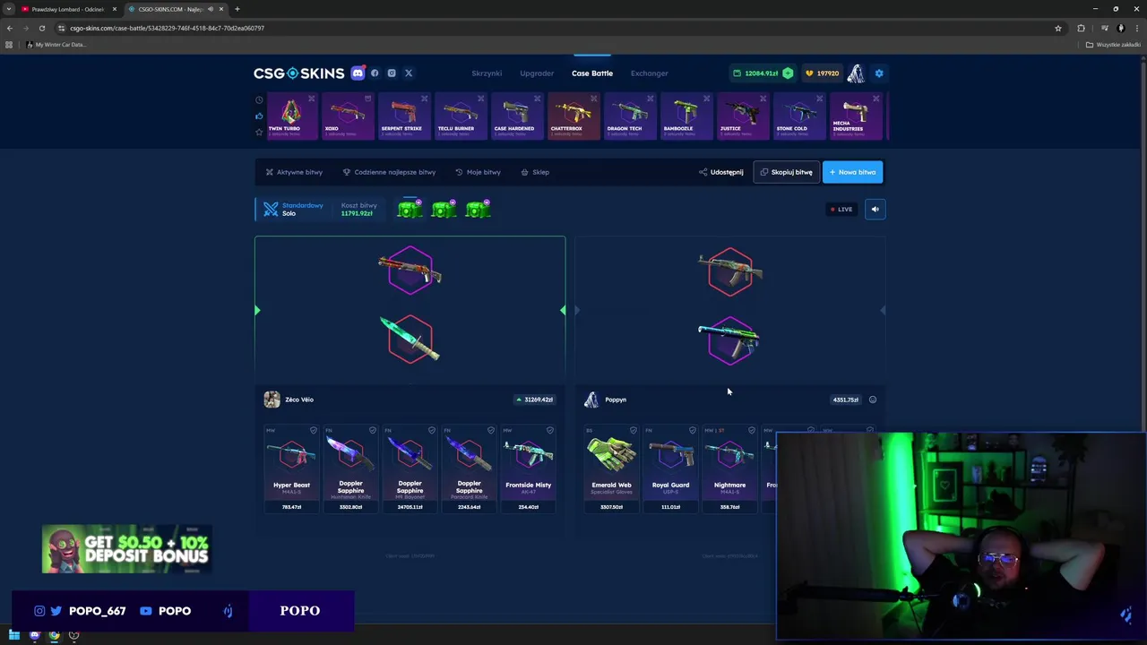Click the third green case icon
This screenshot has height=645, width=1147.
478,209
